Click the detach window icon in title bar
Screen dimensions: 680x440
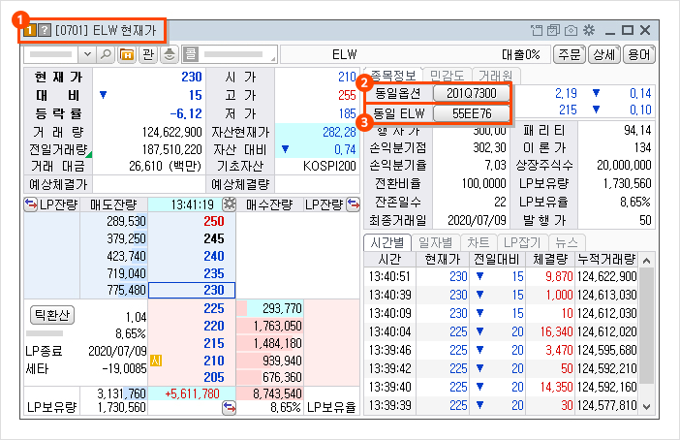(x=537, y=30)
